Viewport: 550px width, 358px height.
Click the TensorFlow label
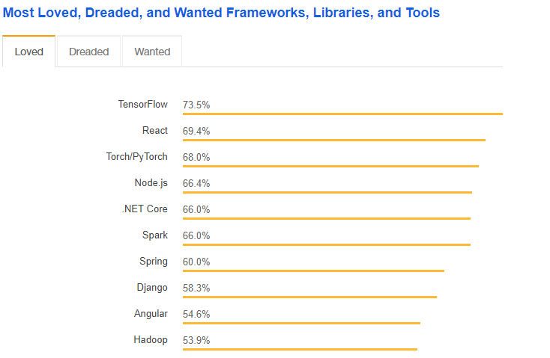142,105
